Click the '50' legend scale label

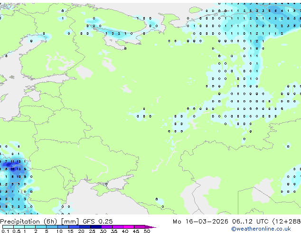coord(147,231)
